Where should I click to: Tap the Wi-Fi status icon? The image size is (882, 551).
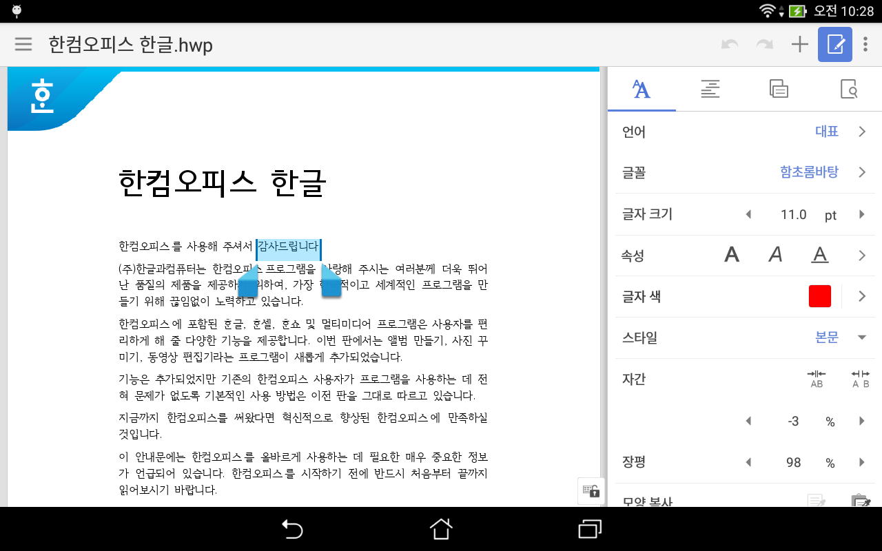coord(767,11)
